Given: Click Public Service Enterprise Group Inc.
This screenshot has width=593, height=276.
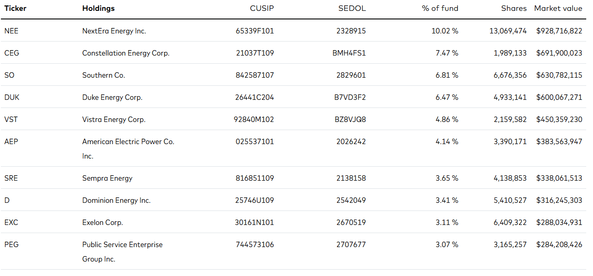Looking at the screenshot, I should 122,252.
